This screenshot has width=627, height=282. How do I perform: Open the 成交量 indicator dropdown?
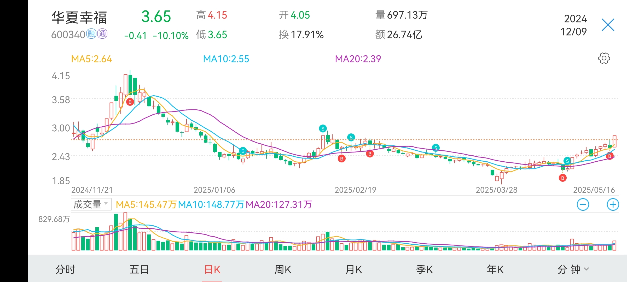(91, 204)
